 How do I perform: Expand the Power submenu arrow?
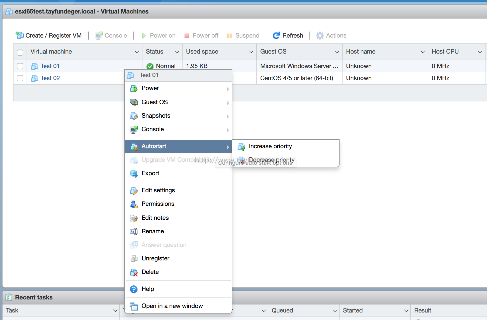point(228,89)
